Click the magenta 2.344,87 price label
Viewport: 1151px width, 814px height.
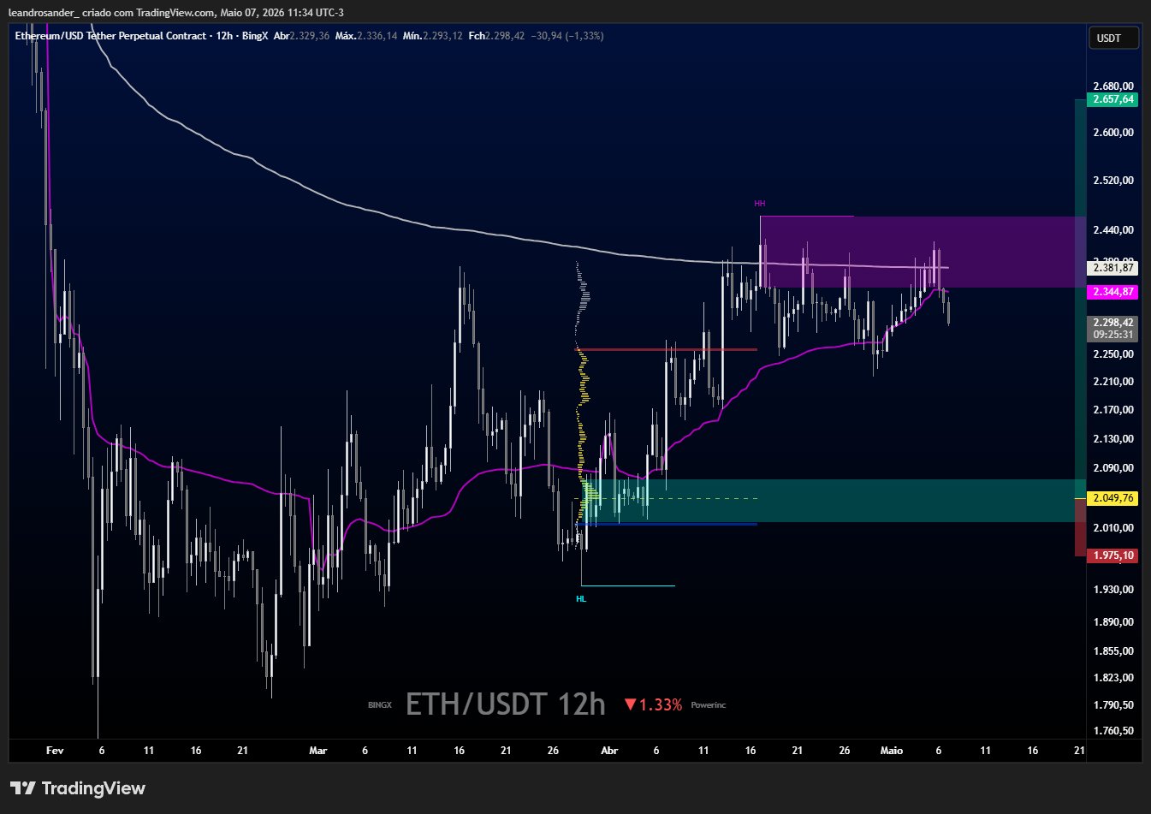coord(1113,292)
